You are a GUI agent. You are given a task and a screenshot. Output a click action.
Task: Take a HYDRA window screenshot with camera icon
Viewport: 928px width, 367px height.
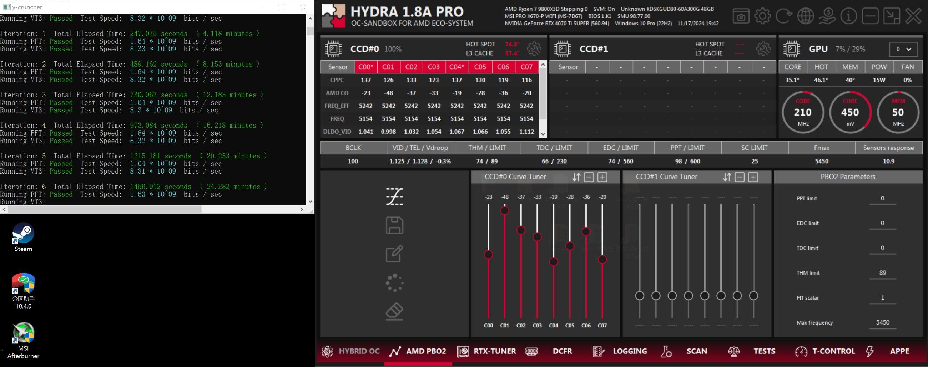[741, 16]
